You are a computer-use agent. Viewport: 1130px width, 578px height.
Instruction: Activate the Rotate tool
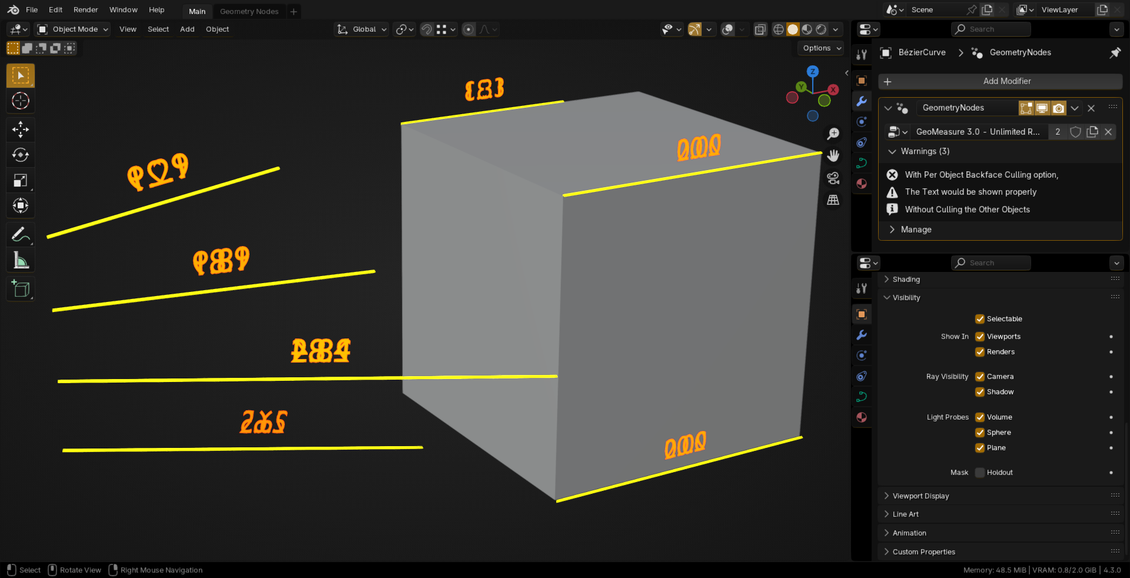21,155
